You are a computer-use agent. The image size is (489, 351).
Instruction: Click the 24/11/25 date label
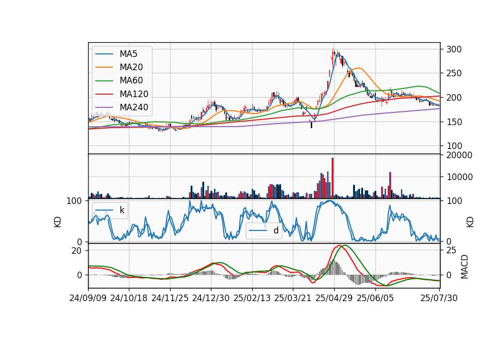(170, 298)
